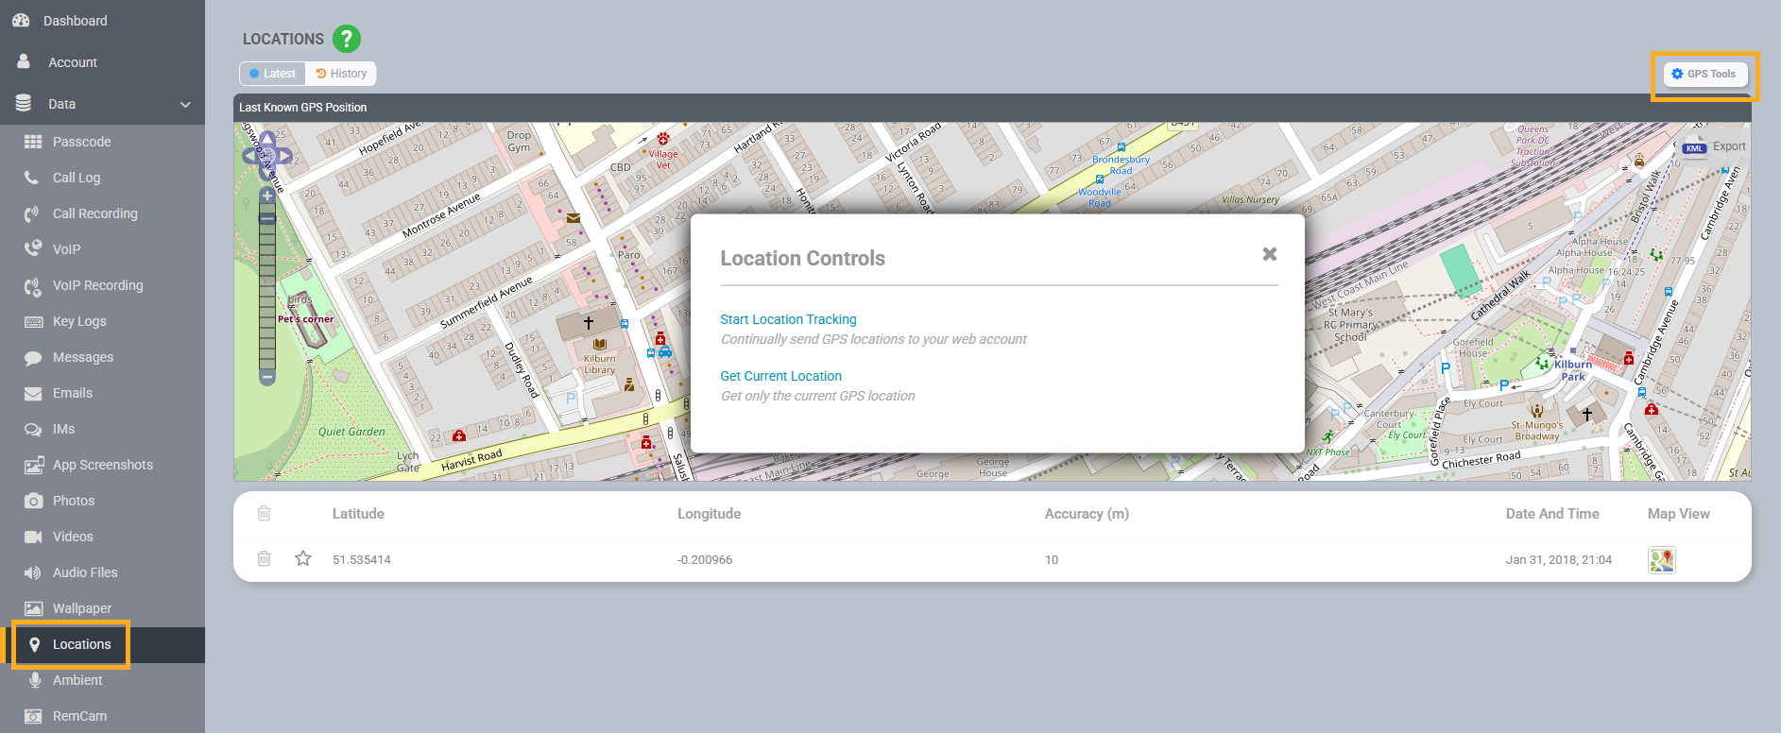Click the Map View column header
1781x733 pixels.
click(1679, 514)
